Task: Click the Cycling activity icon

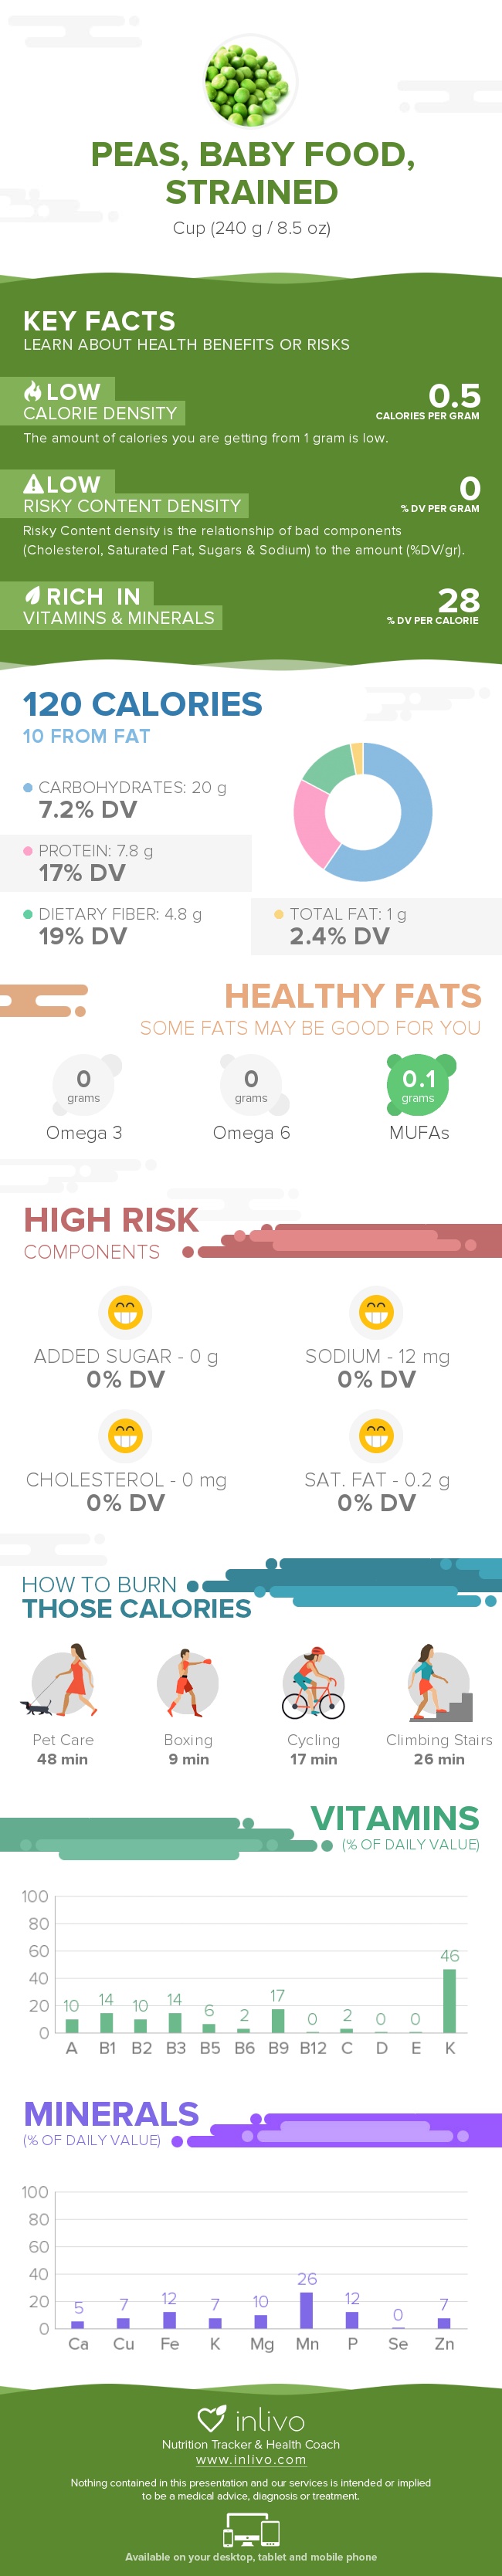Action: coord(313,1682)
